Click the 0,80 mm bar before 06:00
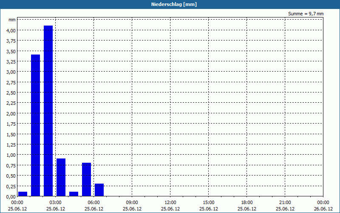 [x=87, y=179]
